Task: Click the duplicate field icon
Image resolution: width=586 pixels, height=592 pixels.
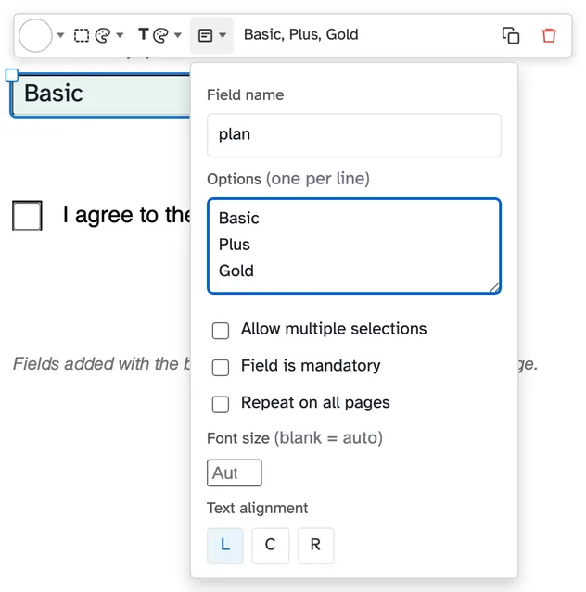Action: click(x=511, y=36)
